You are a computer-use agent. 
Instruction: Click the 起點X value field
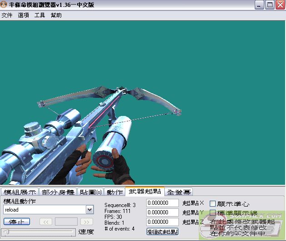(163, 203)
